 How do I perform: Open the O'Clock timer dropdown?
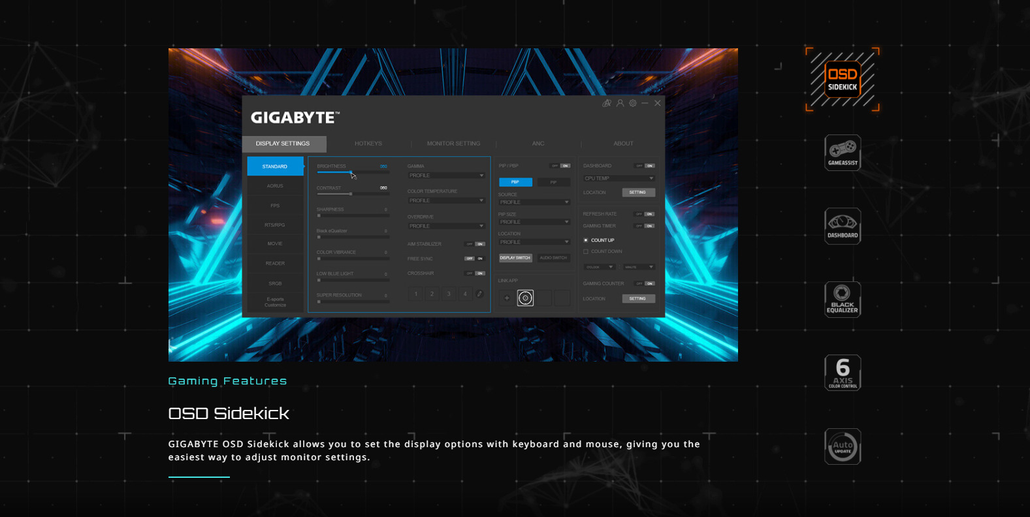coord(600,267)
